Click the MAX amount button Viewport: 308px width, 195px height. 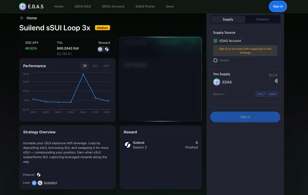[x=273, y=94]
